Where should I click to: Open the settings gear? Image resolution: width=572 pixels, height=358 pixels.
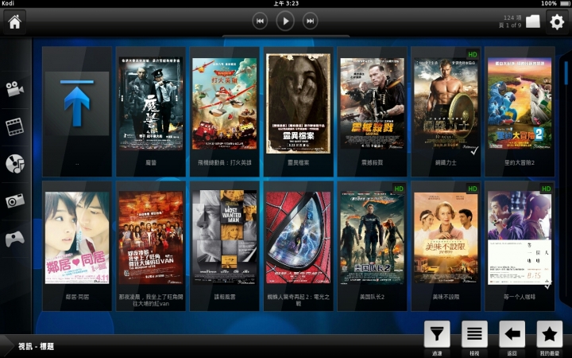tap(557, 22)
